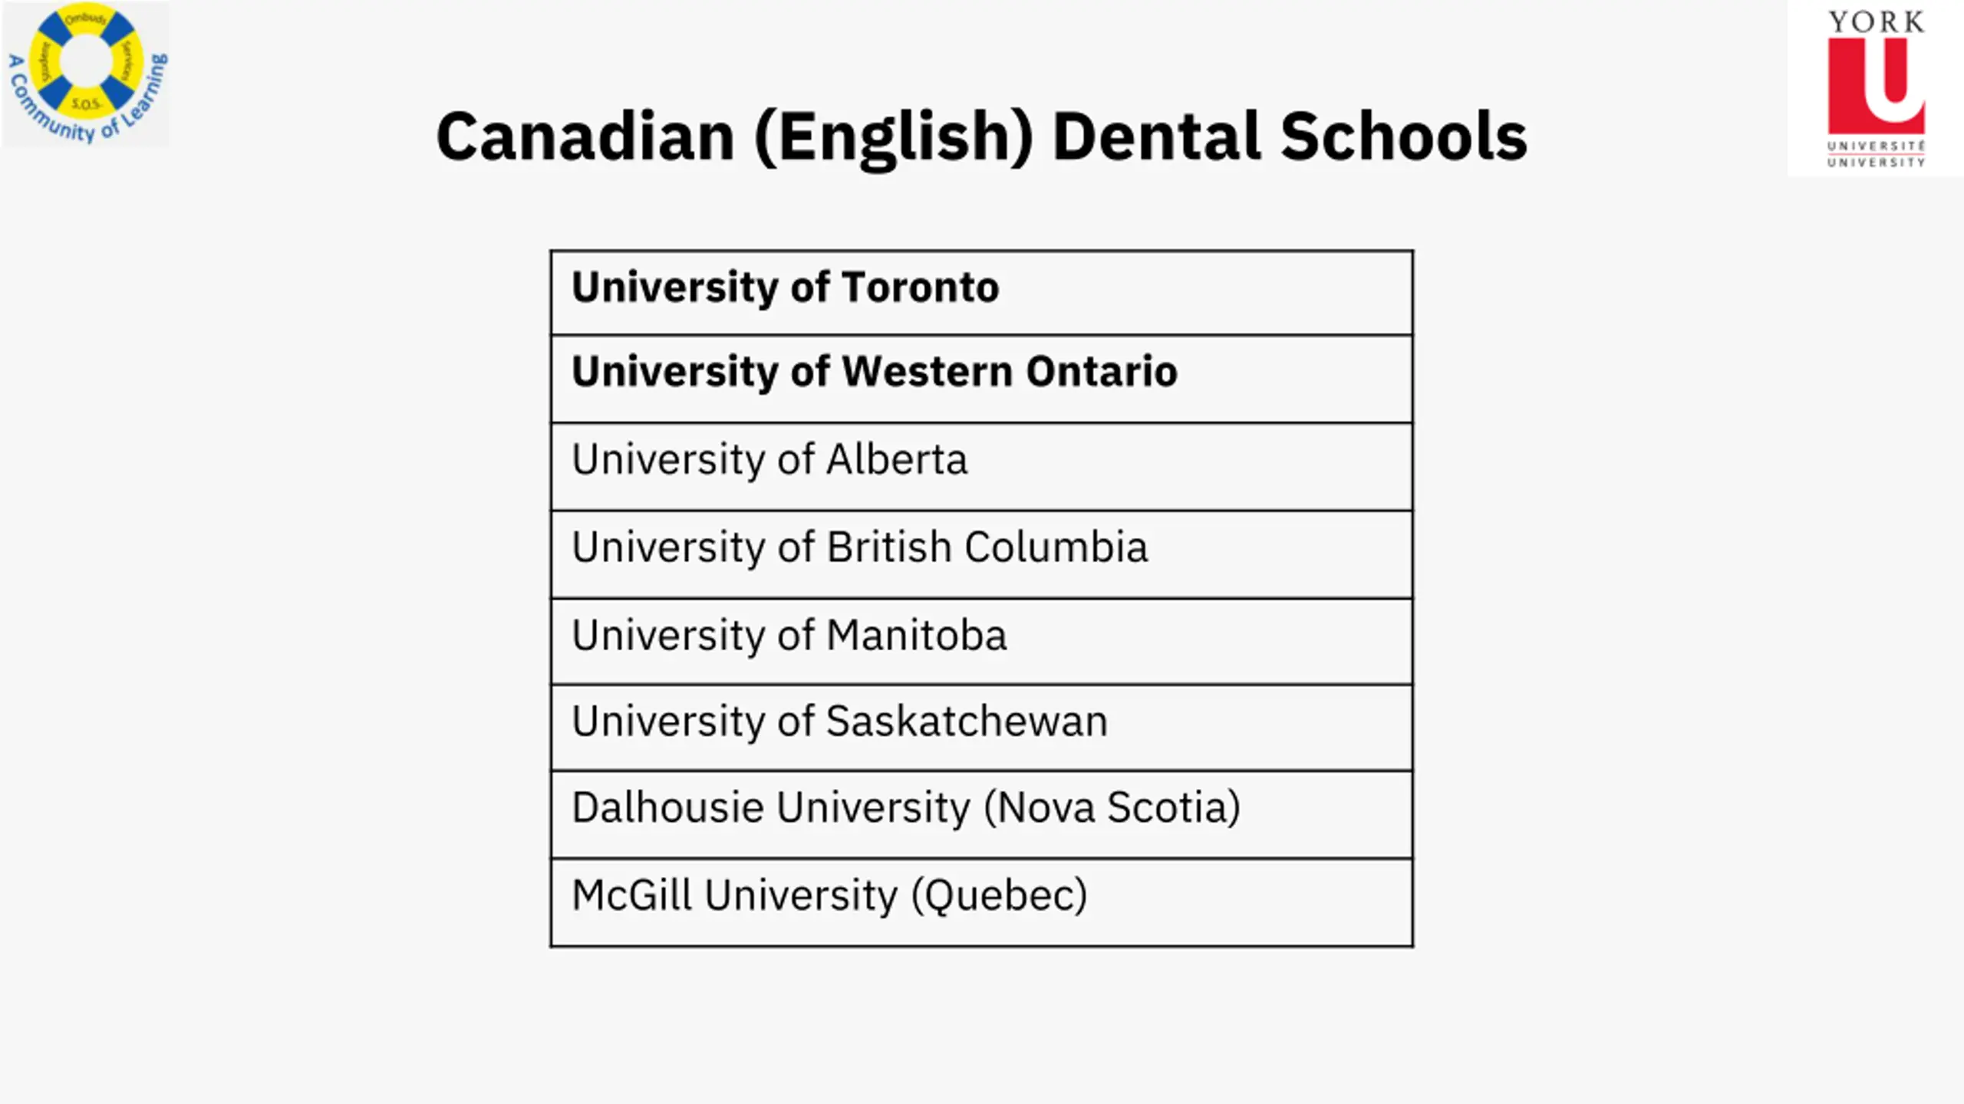Click the "YORK" wordmark text
Viewport: 1964px width, 1104px height.
pos(1877,22)
